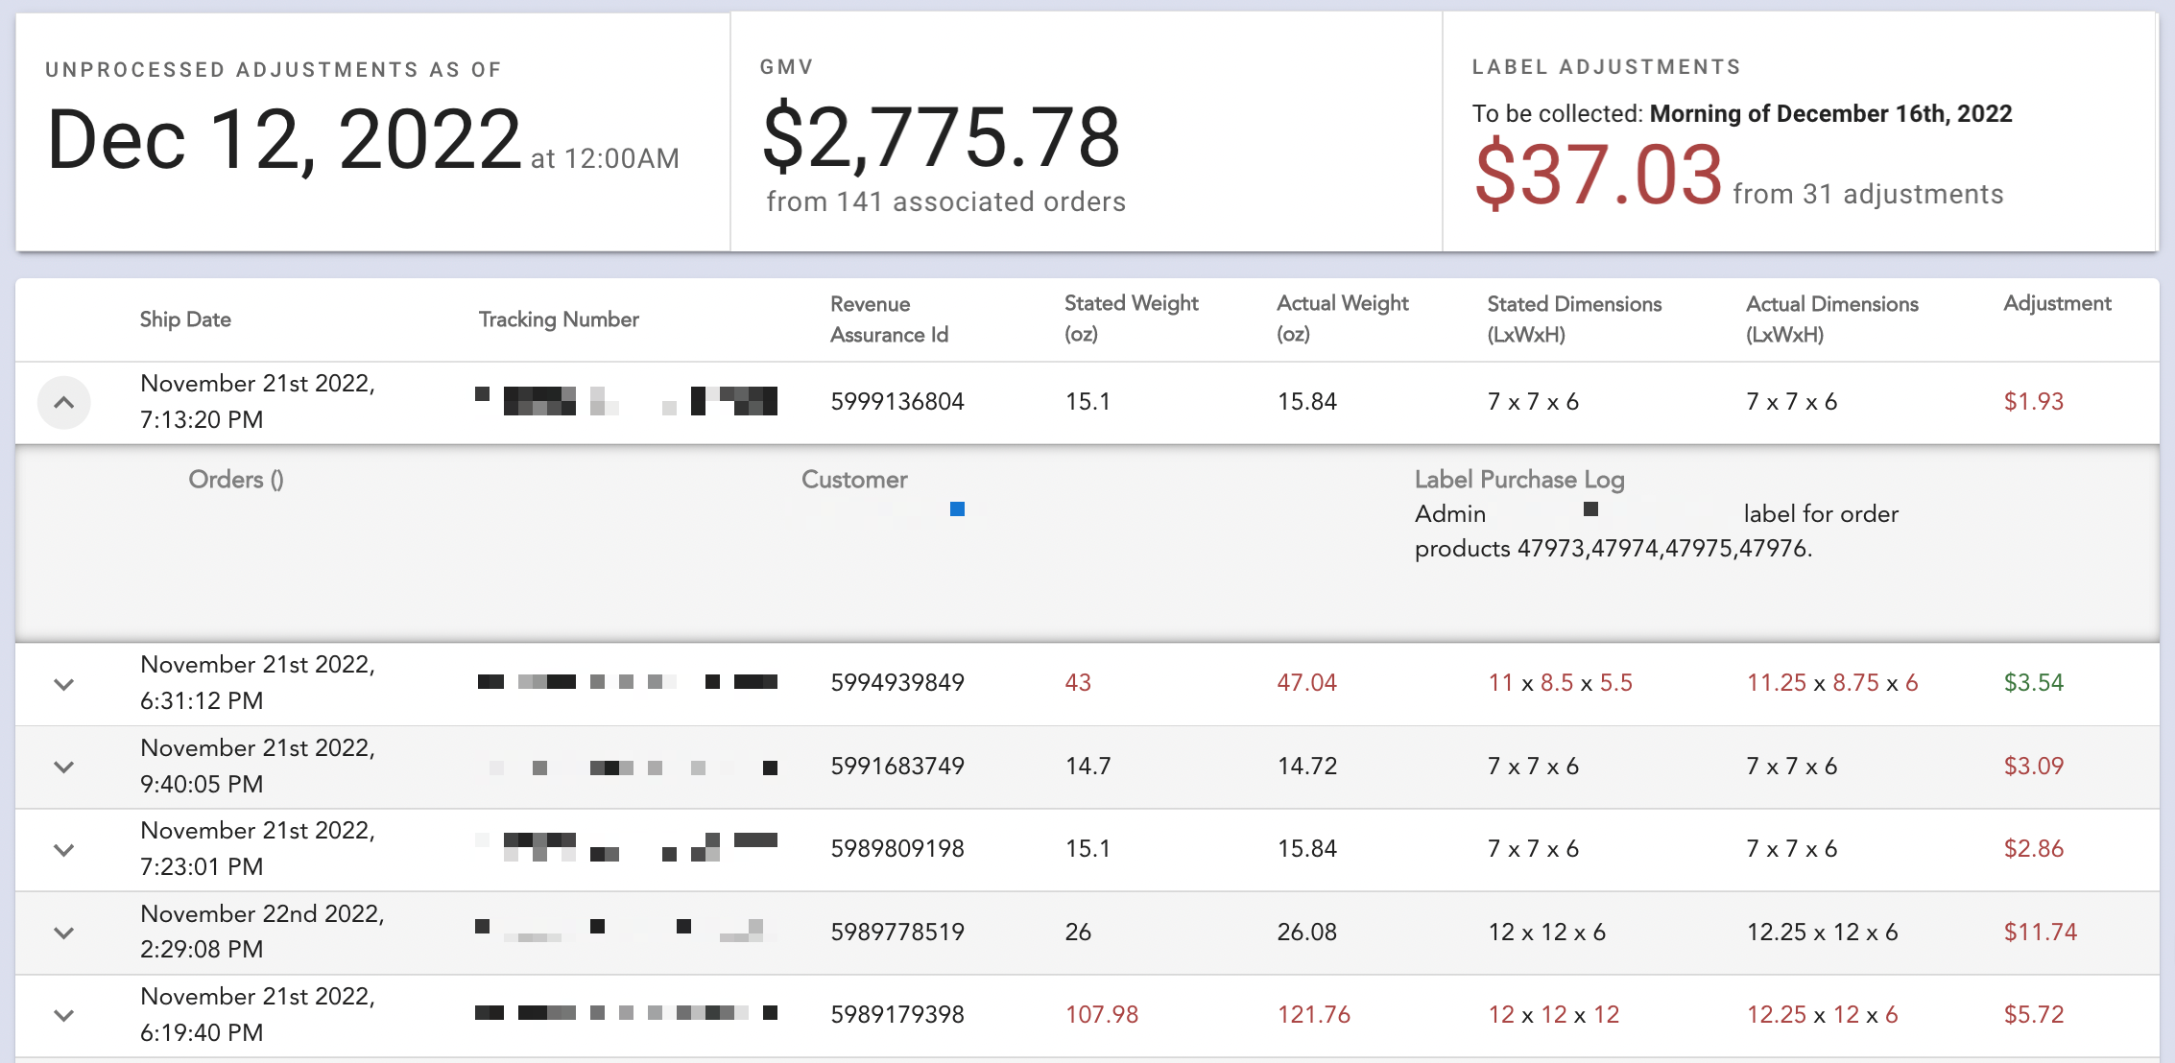The image size is (2175, 1063).
Task: Click the Ship Date column header
Action: pos(185,319)
